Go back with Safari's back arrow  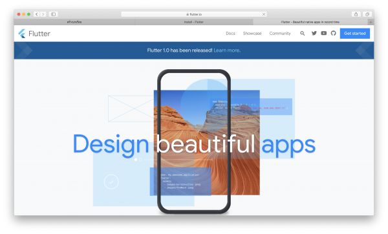point(37,14)
